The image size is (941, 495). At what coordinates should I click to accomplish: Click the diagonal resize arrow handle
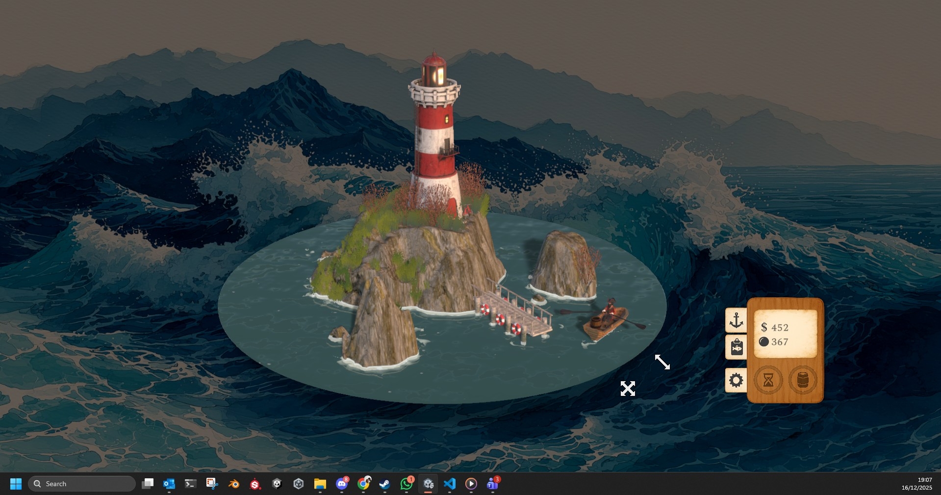(x=662, y=362)
